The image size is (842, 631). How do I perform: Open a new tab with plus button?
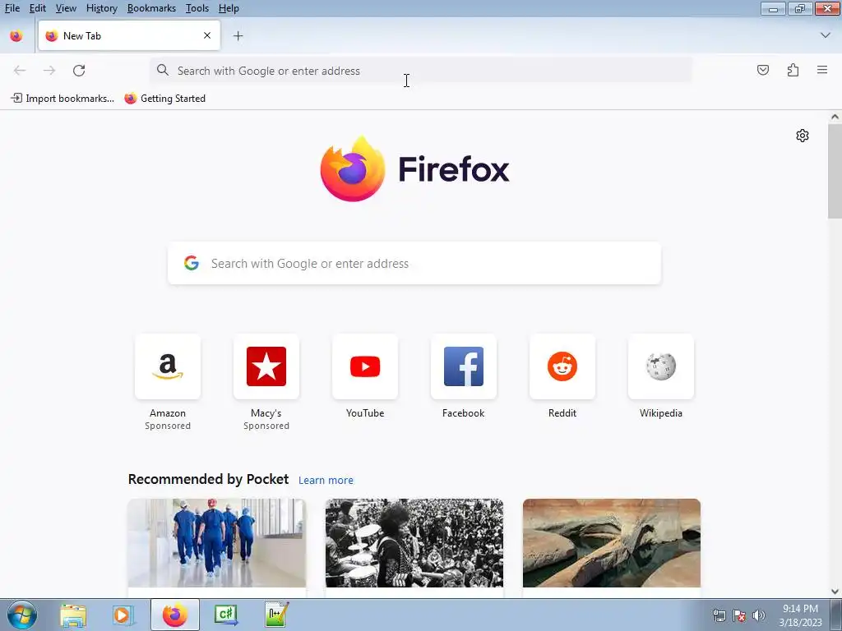(238, 36)
